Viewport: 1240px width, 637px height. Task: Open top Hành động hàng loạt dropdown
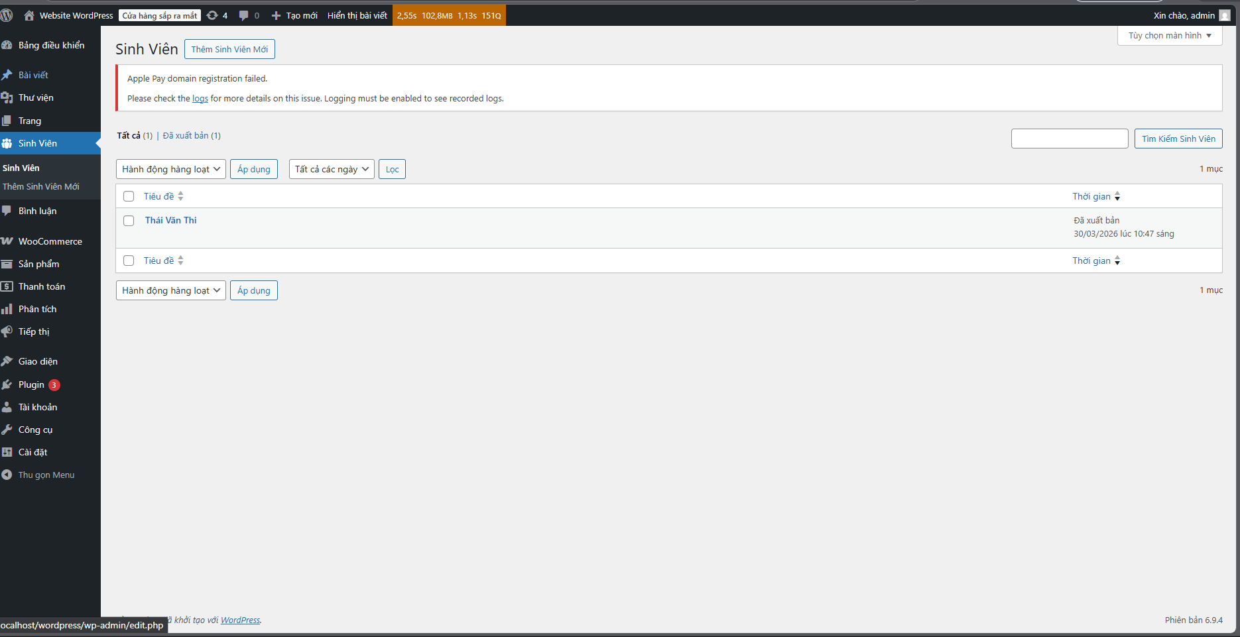pos(171,169)
